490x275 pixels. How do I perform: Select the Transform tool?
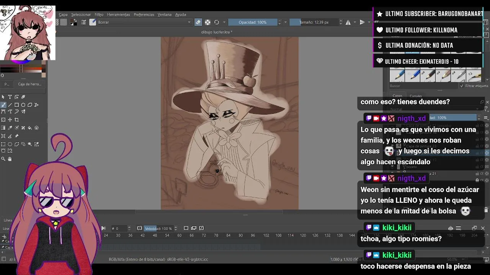pos(3,120)
